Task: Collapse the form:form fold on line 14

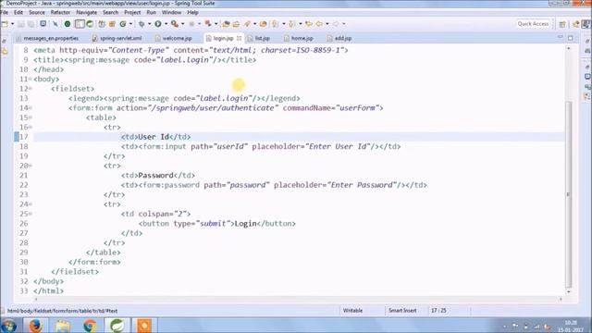Action: (31, 108)
